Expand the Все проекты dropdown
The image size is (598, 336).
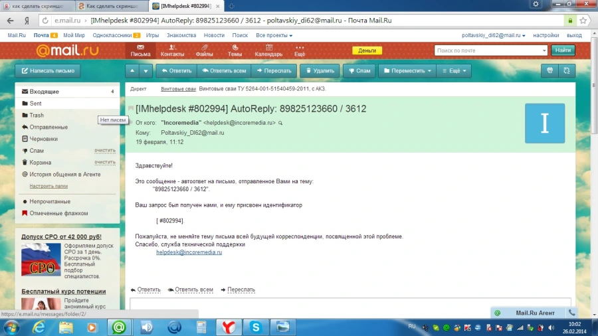click(274, 35)
